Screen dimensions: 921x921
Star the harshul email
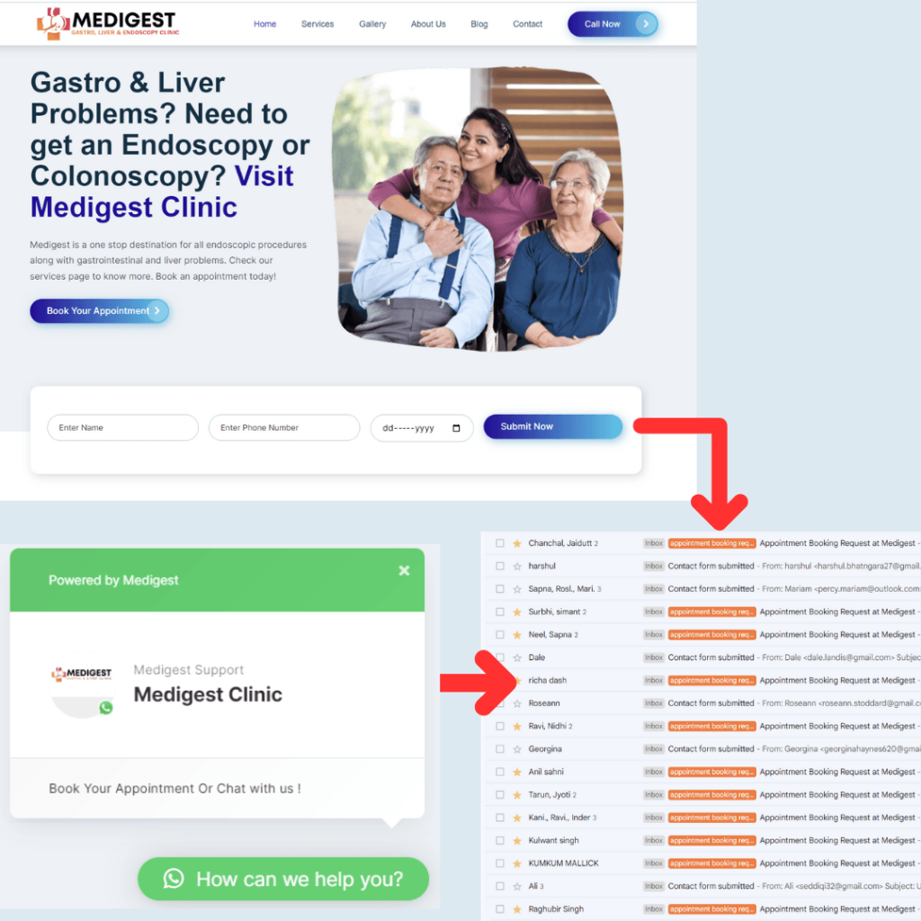click(x=517, y=567)
